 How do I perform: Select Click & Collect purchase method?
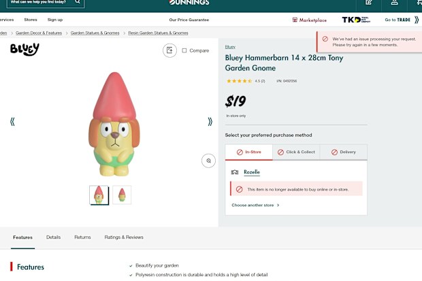click(296, 152)
